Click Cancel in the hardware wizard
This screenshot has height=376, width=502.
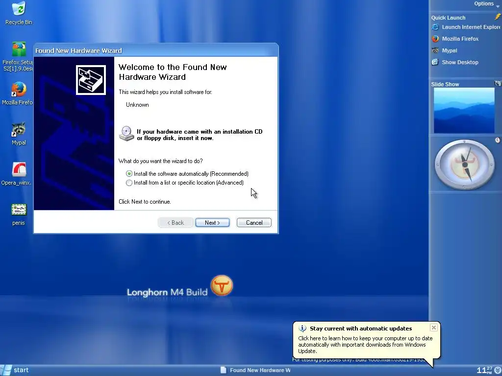tap(254, 223)
